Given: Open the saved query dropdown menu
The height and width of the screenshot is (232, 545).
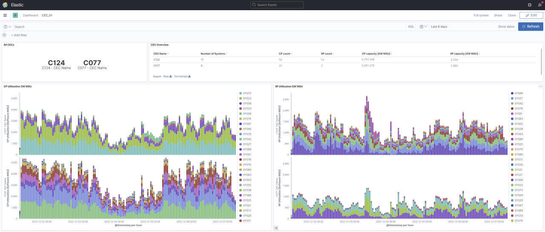Looking at the screenshot, I should (x=7, y=27).
